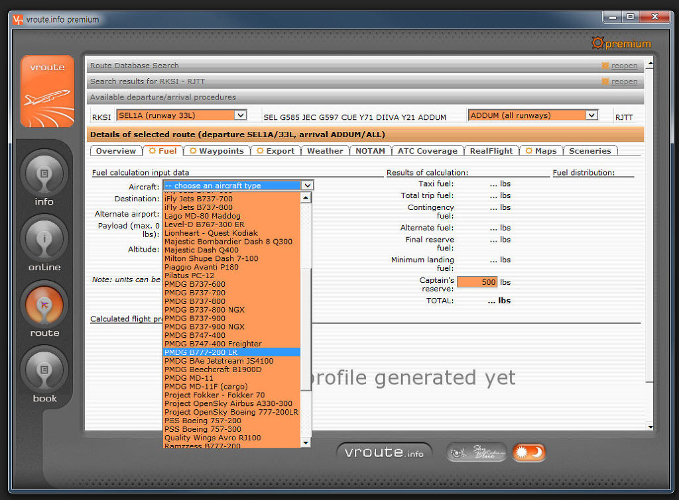The width and height of the screenshot is (679, 500).
Task: Click the Sky Blue theme icon
Action: click(475, 452)
